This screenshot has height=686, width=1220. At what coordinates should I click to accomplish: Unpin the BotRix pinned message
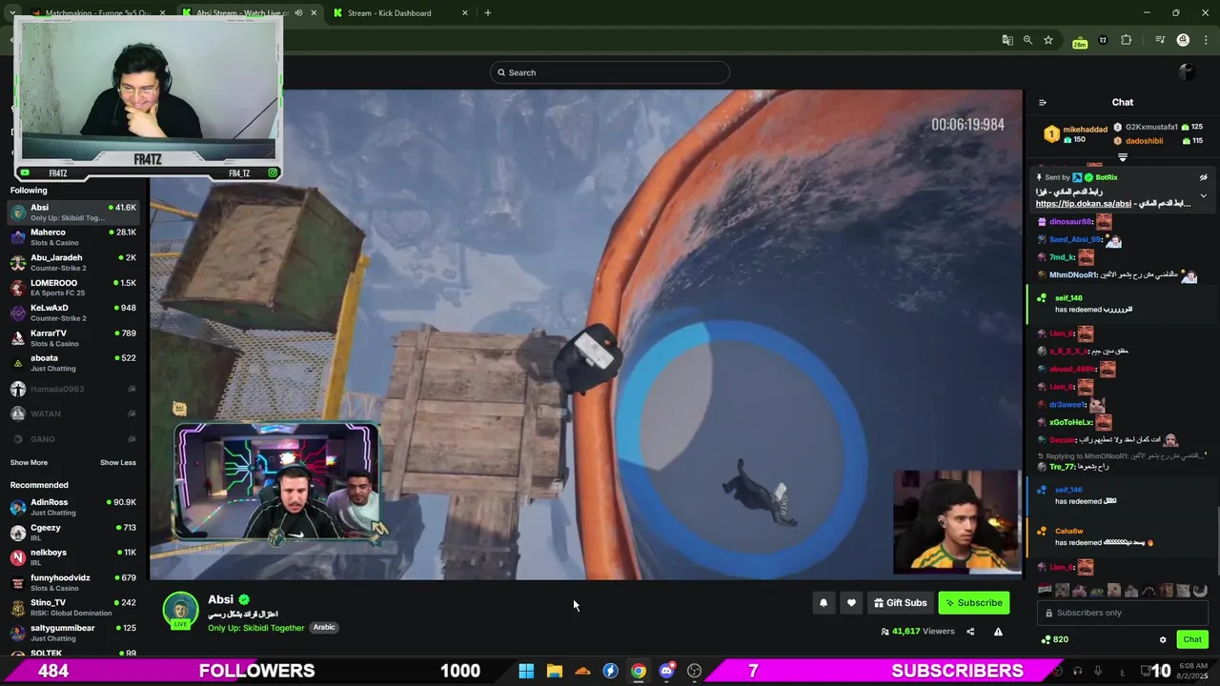[1203, 177]
